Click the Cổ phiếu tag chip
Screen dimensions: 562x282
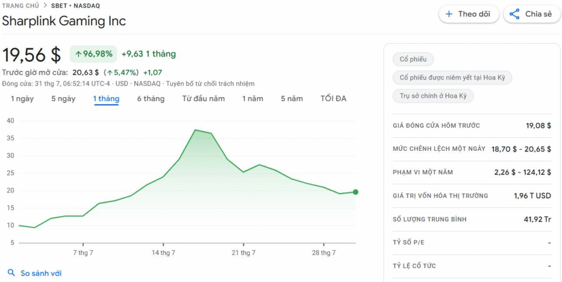click(x=413, y=59)
